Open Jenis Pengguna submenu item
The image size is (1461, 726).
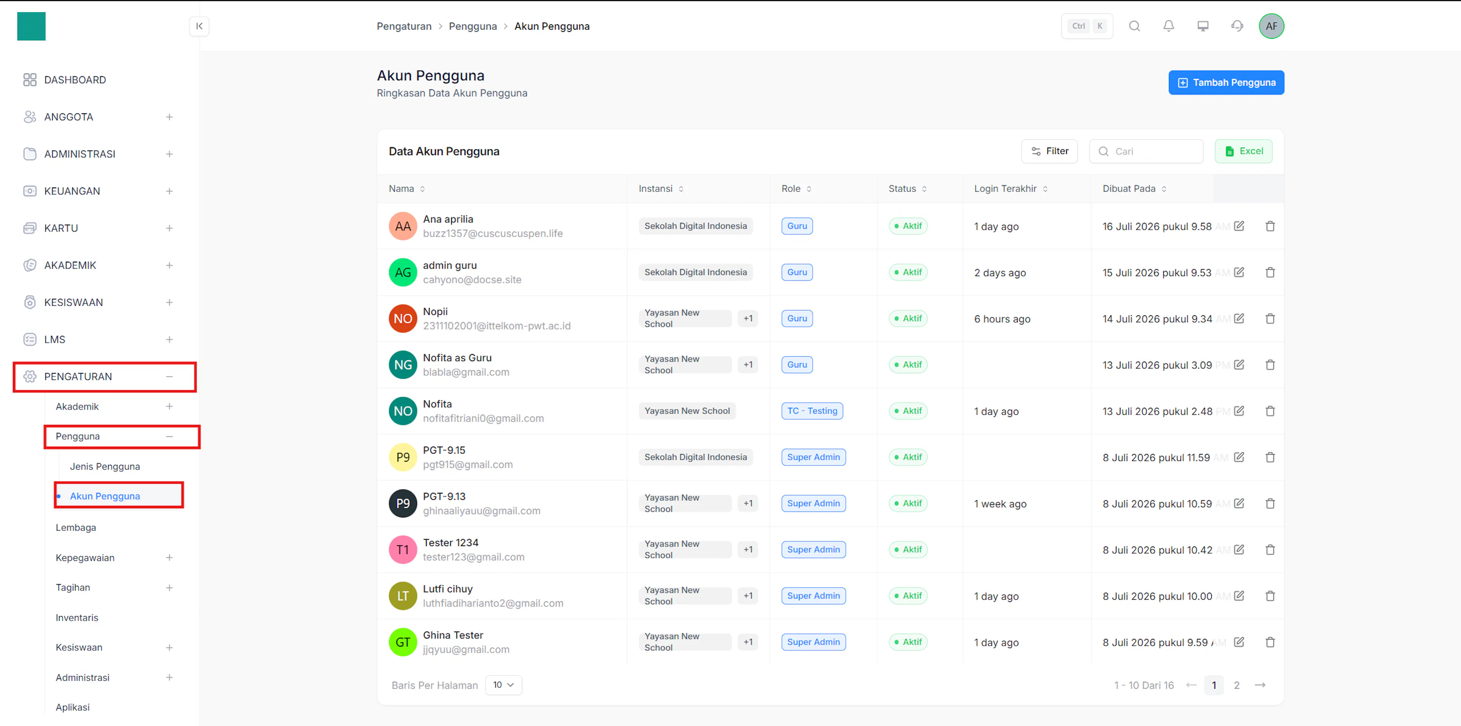click(105, 466)
